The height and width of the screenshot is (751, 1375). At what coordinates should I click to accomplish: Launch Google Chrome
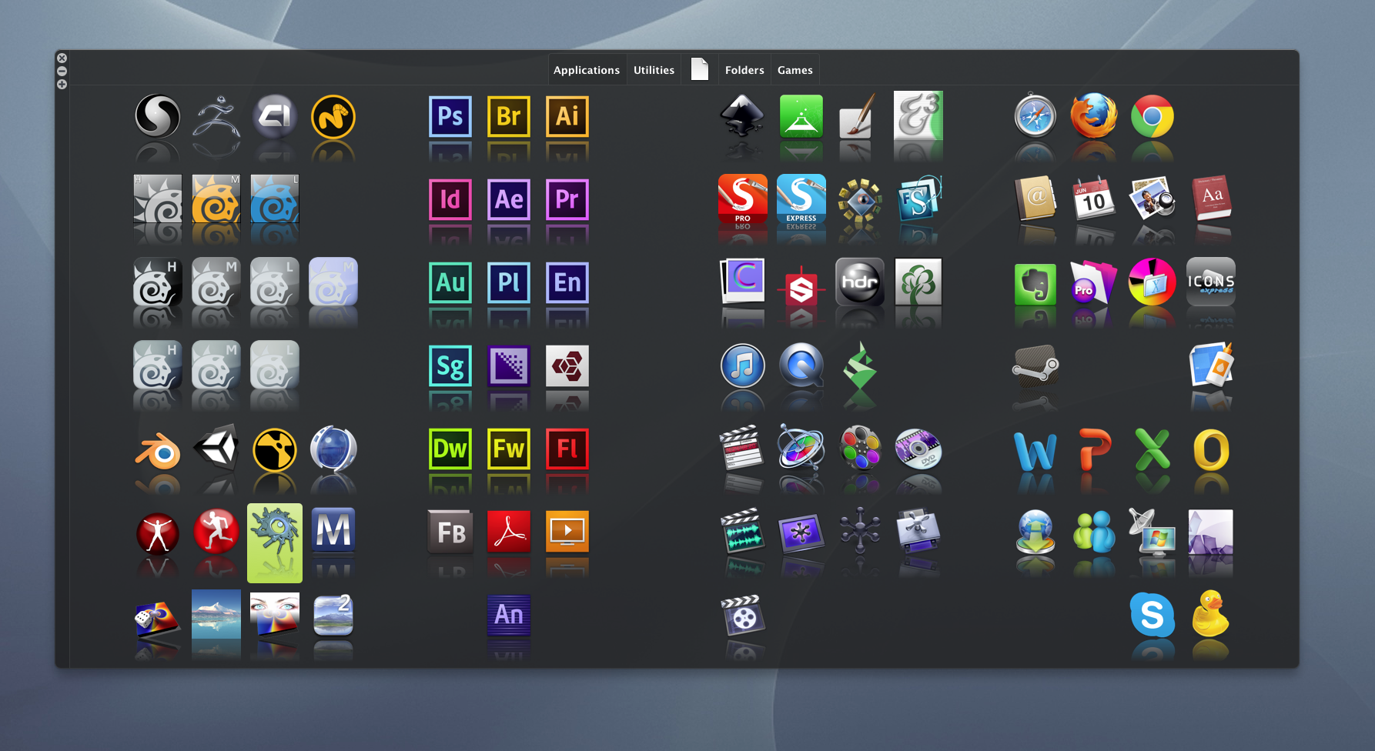[1153, 116]
